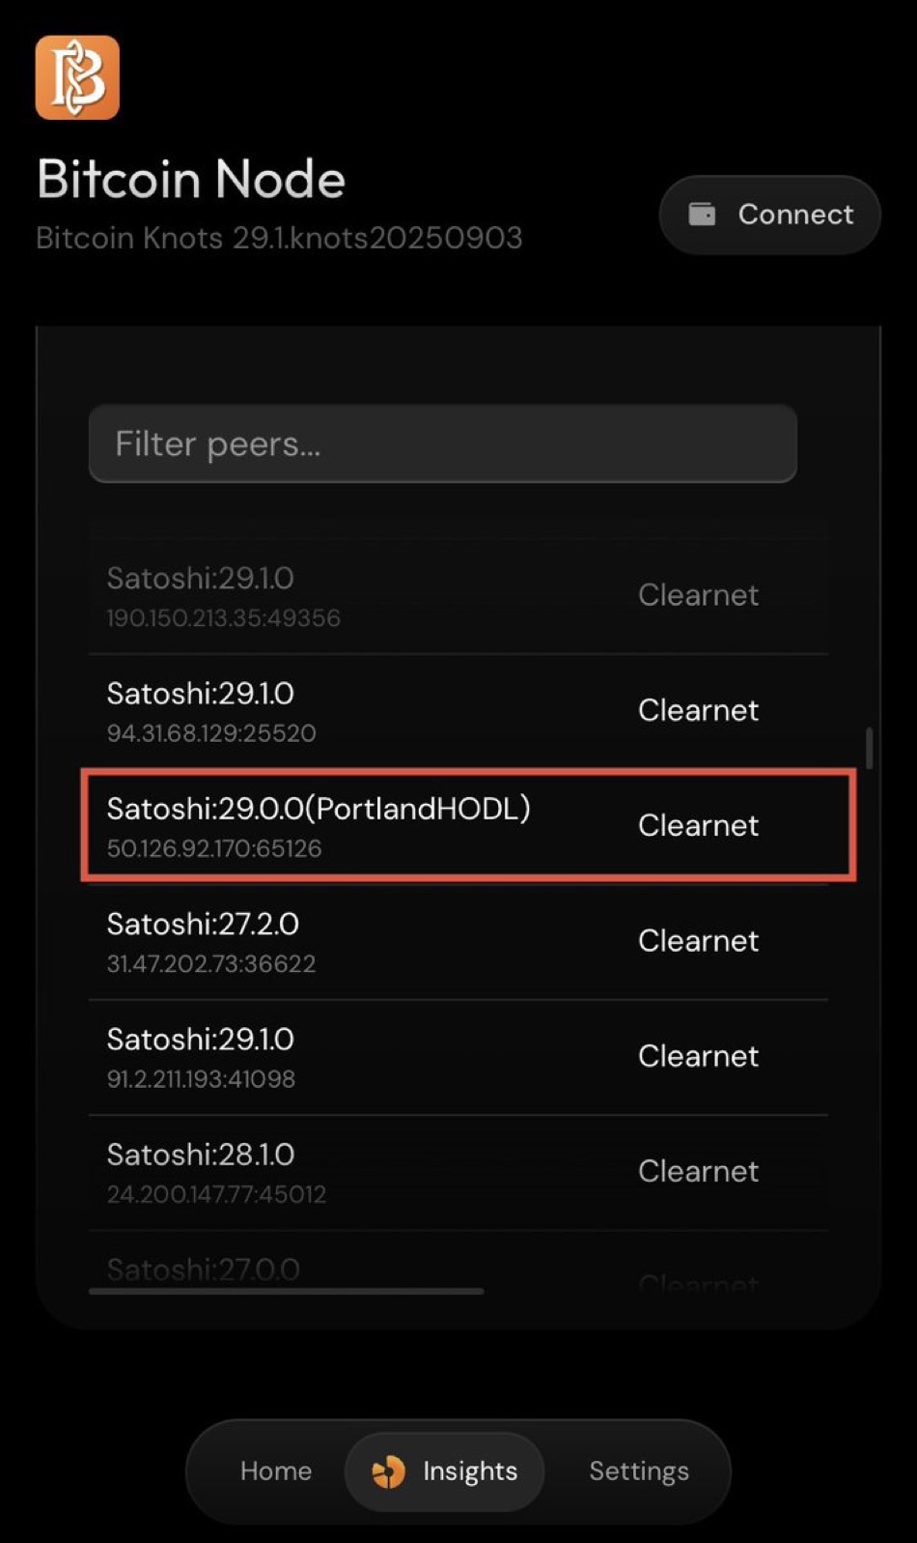
Task: Click the Bitcoin Node title heading
Action: 191,180
